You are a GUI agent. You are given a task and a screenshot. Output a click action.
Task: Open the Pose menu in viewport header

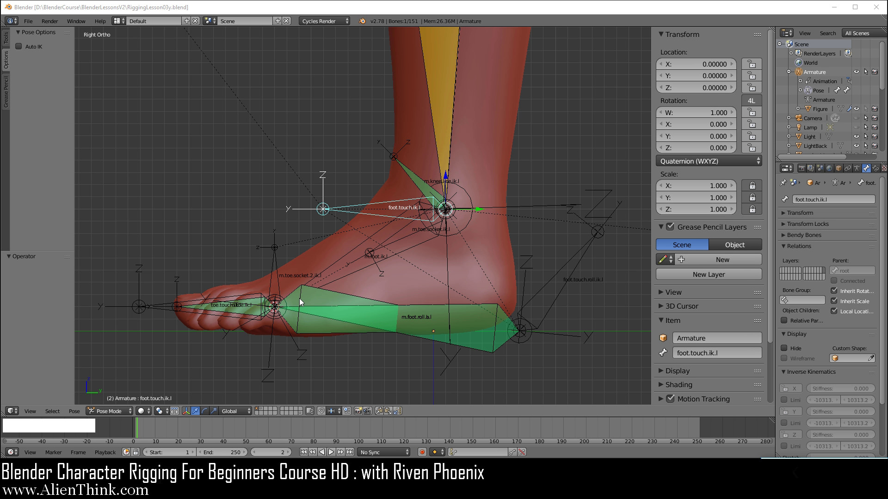coord(74,411)
